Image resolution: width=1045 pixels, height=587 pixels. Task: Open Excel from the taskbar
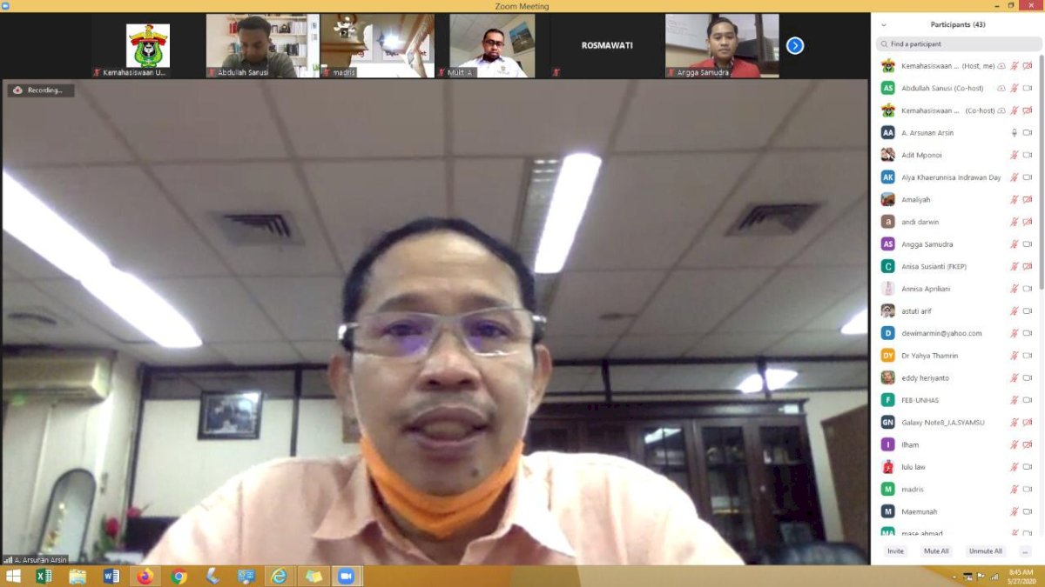pyautogui.click(x=44, y=576)
